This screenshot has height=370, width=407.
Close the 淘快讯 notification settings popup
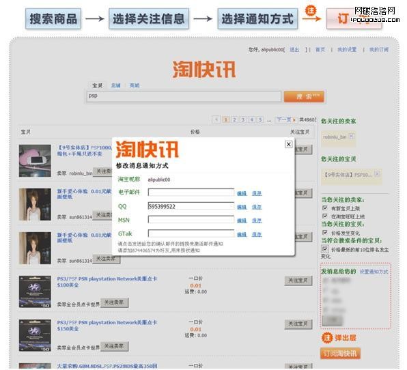[288, 144]
